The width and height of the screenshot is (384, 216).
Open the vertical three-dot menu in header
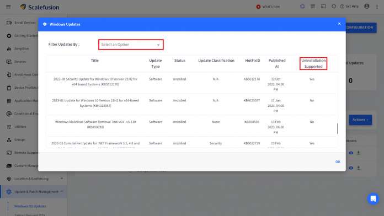click(377, 7)
